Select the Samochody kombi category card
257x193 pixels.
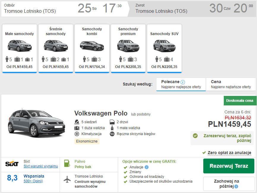(92, 48)
